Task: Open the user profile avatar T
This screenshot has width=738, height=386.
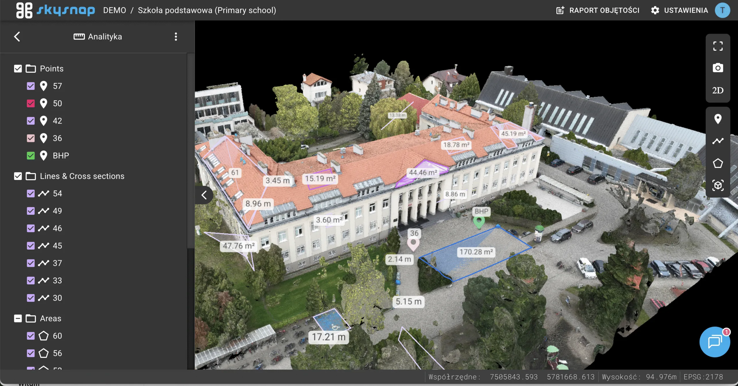Action: click(722, 10)
